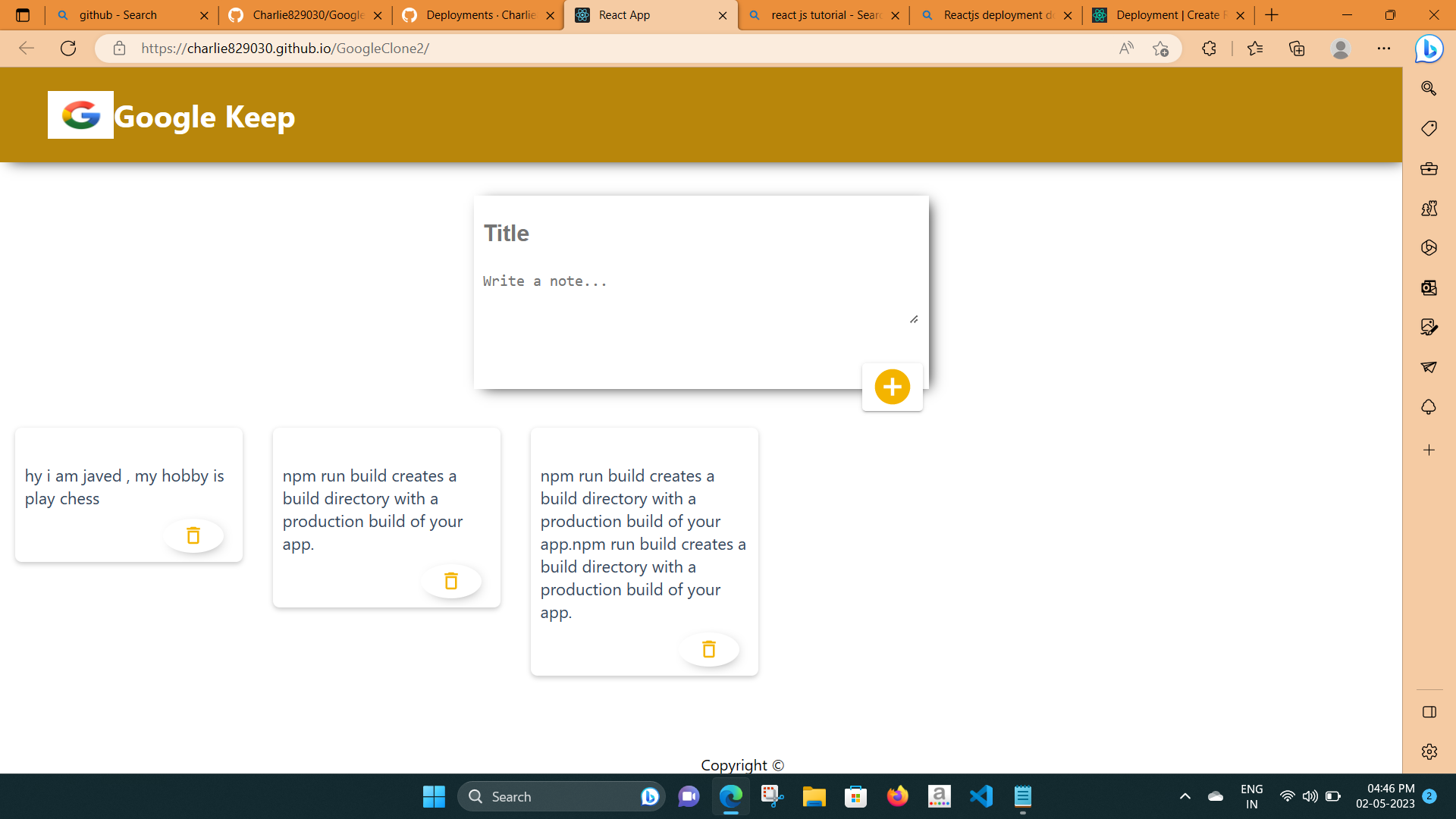Switch to the 'Deployment | Create' tab

click(1169, 15)
